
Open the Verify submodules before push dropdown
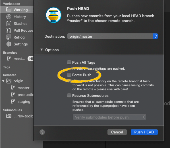109,117
